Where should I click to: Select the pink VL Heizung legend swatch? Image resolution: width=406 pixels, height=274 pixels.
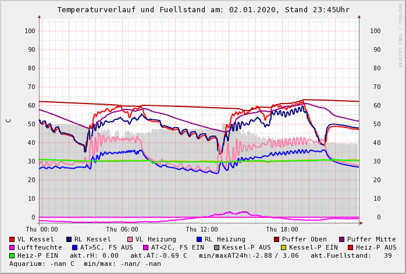130,239
